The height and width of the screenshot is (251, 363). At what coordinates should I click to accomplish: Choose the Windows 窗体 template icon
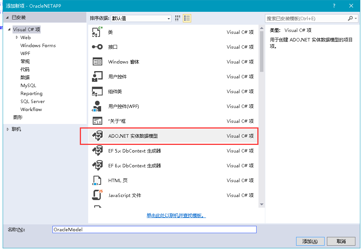[x=97, y=62]
